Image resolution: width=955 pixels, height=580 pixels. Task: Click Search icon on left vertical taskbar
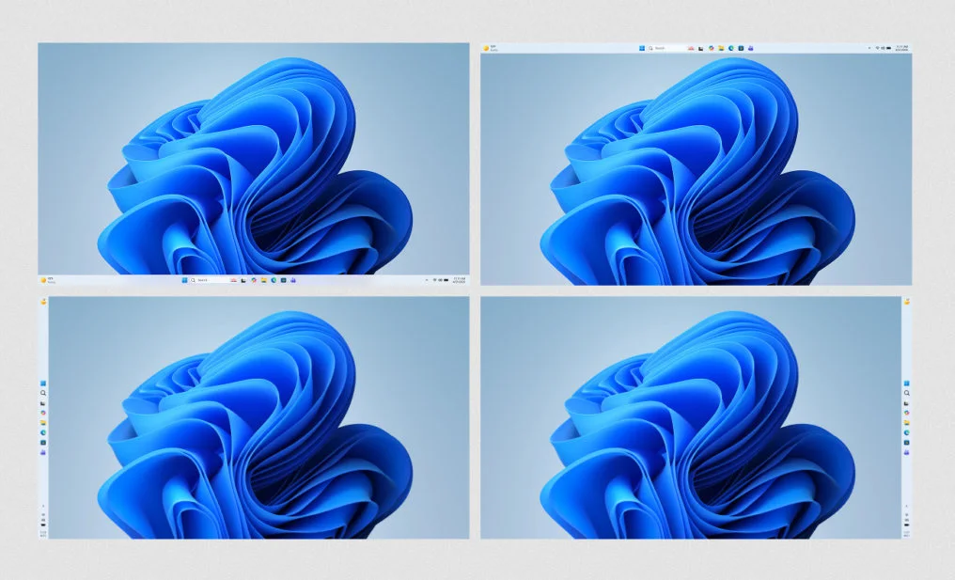(43, 393)
